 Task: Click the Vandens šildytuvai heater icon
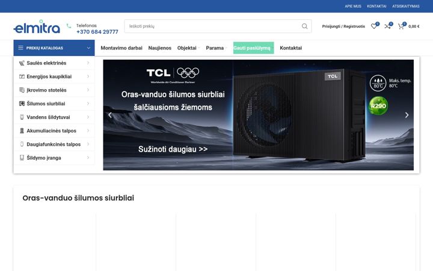pos(22,117)
